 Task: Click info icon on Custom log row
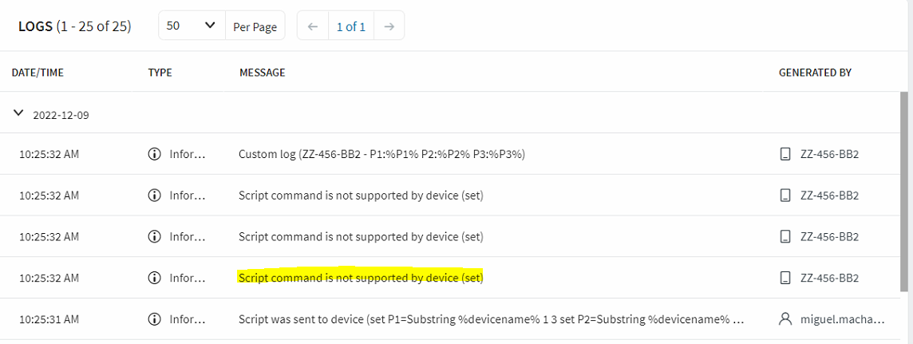click(x=155, y=154)
